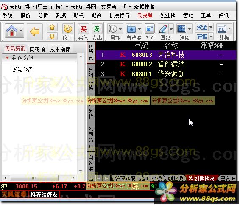Click the red 买入 buy icon
The image size is (240, 205).
tap(84, 29)
